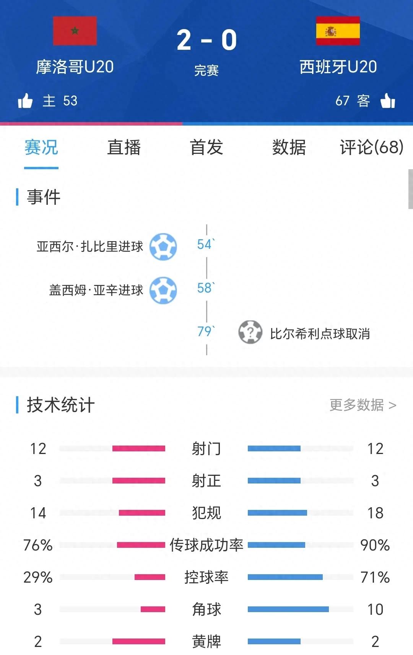Open the 数据 tab
This screenshot has width=413, height=655.
(289, 147)
